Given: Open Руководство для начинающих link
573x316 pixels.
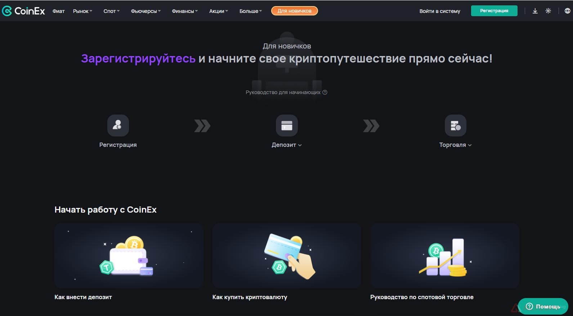Looking at the screenshot, I should click(283, 92).
